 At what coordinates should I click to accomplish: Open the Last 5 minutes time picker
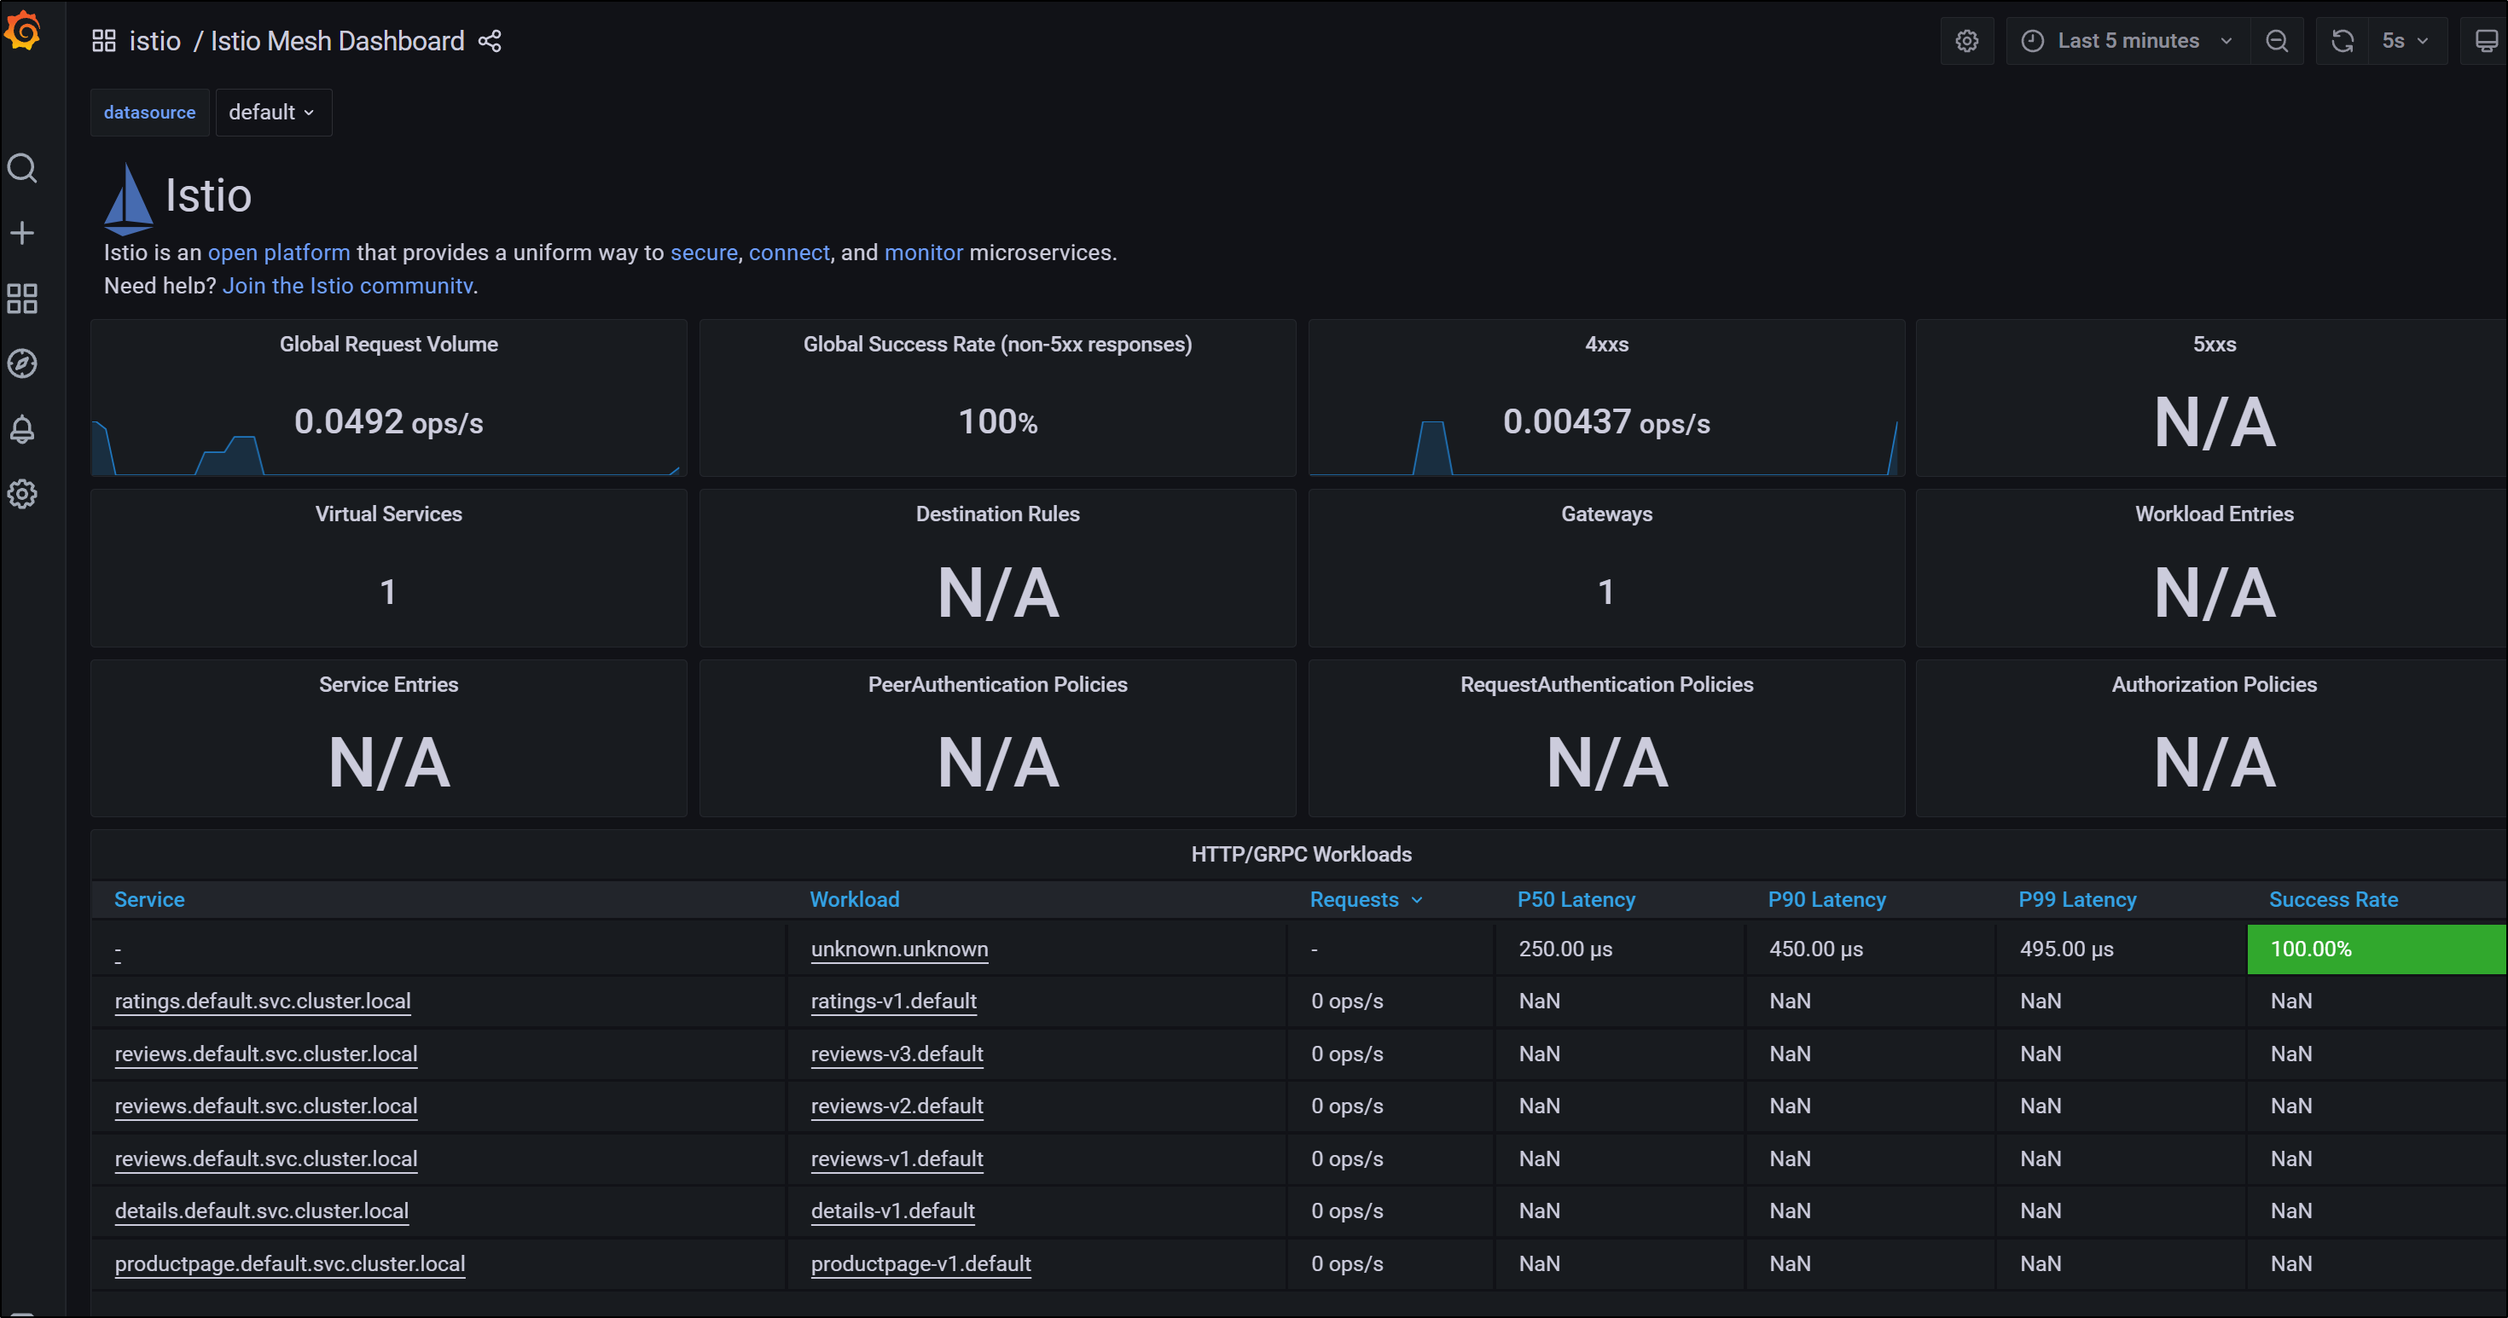2128,41
